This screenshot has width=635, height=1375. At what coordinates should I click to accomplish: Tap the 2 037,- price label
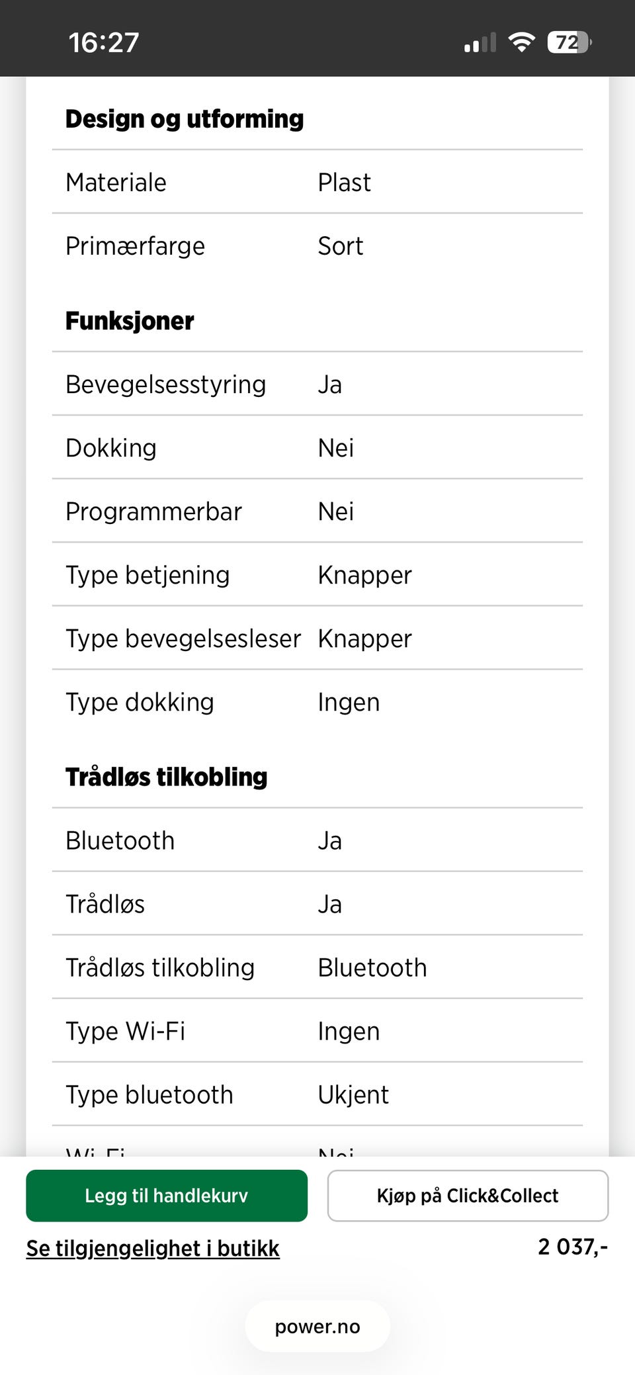pyautogui.click(x=572, y=1247)
